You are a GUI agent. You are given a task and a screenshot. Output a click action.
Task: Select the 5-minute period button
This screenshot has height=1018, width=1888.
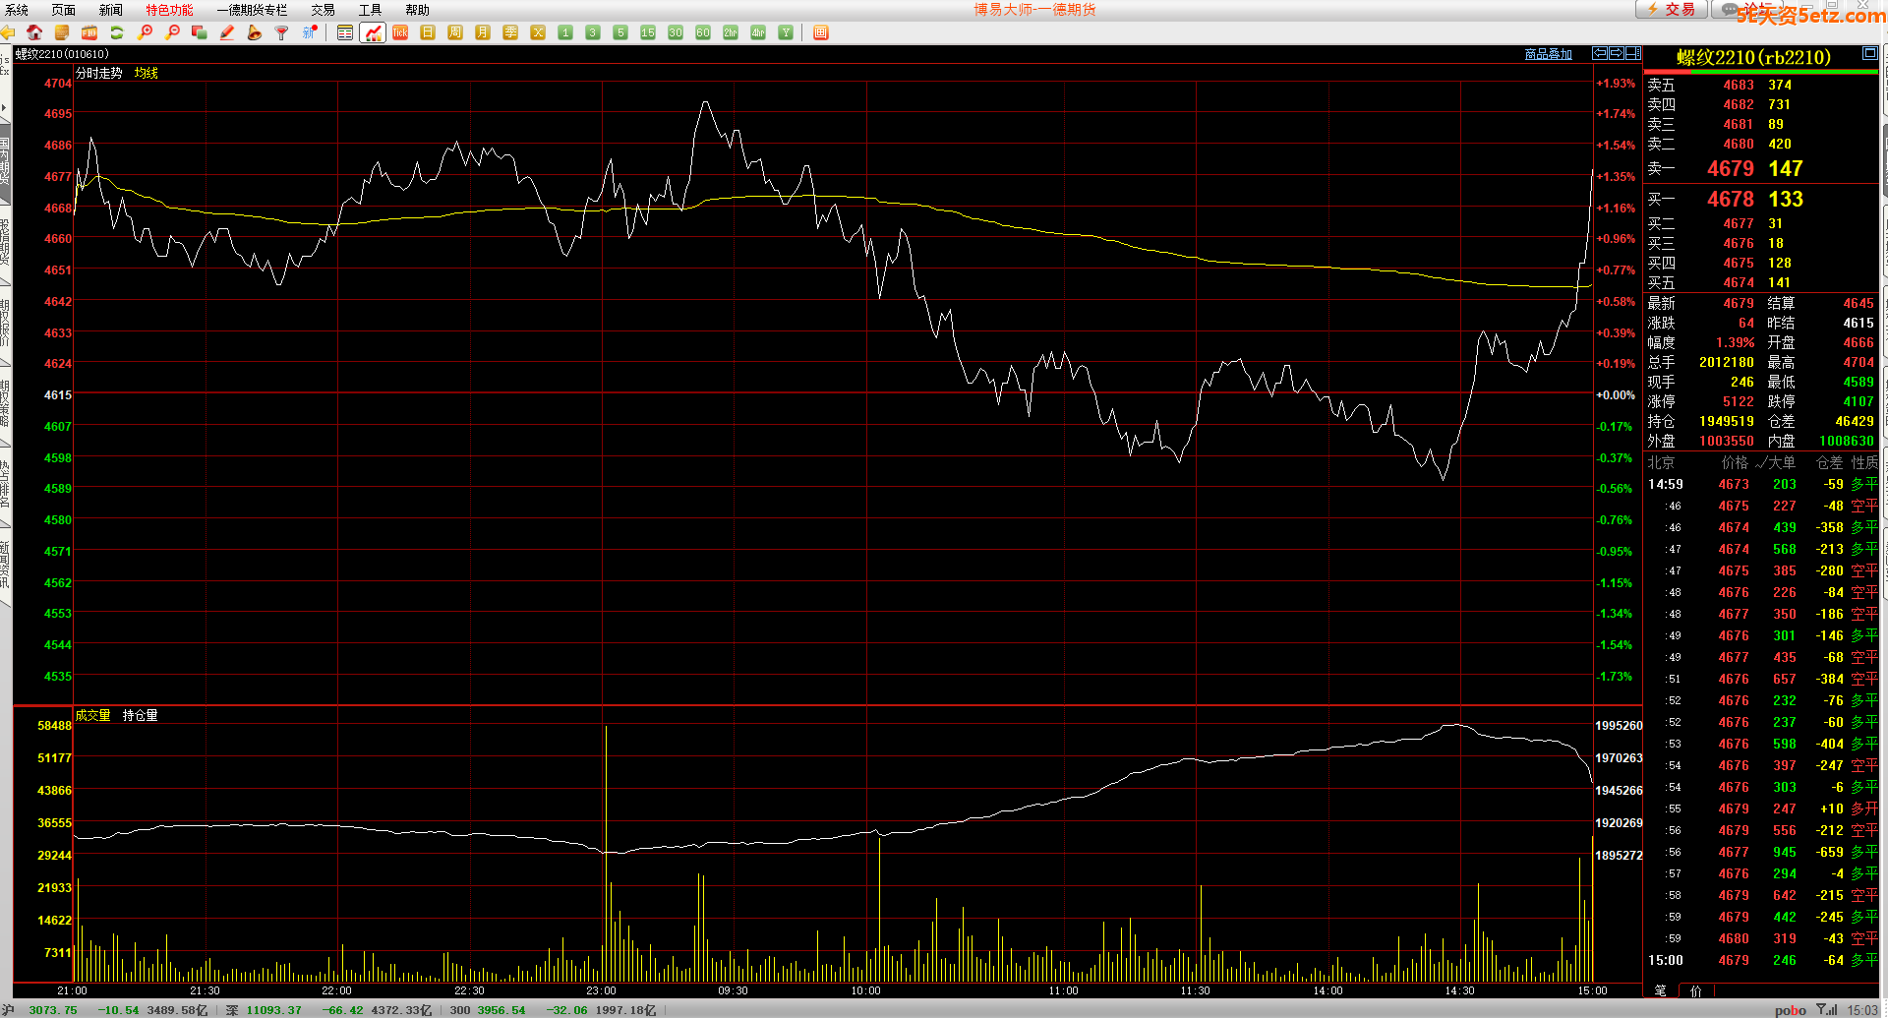click(x=620, y=32)
